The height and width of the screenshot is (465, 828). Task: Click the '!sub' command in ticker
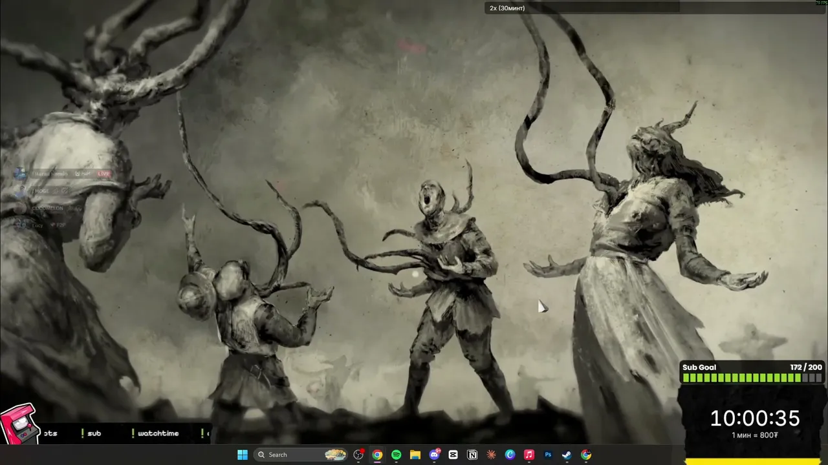point(91,433)
